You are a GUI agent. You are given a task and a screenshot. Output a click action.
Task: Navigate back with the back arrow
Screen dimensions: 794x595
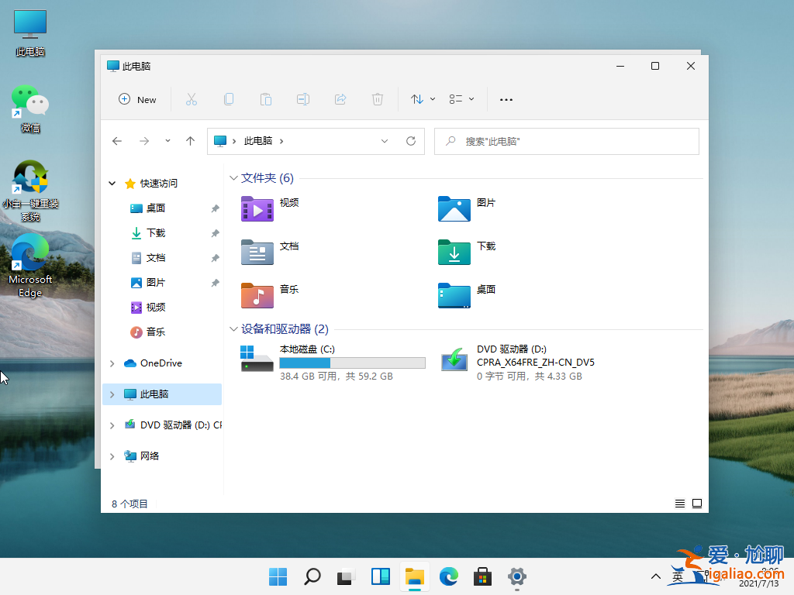point(117,141)
